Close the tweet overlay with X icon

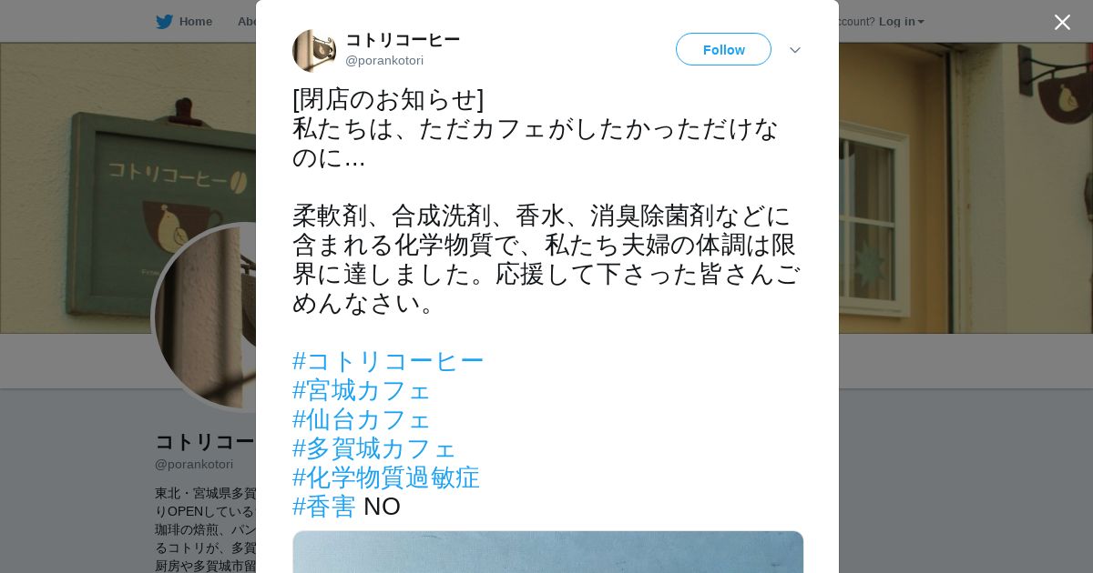(1062, 22)
